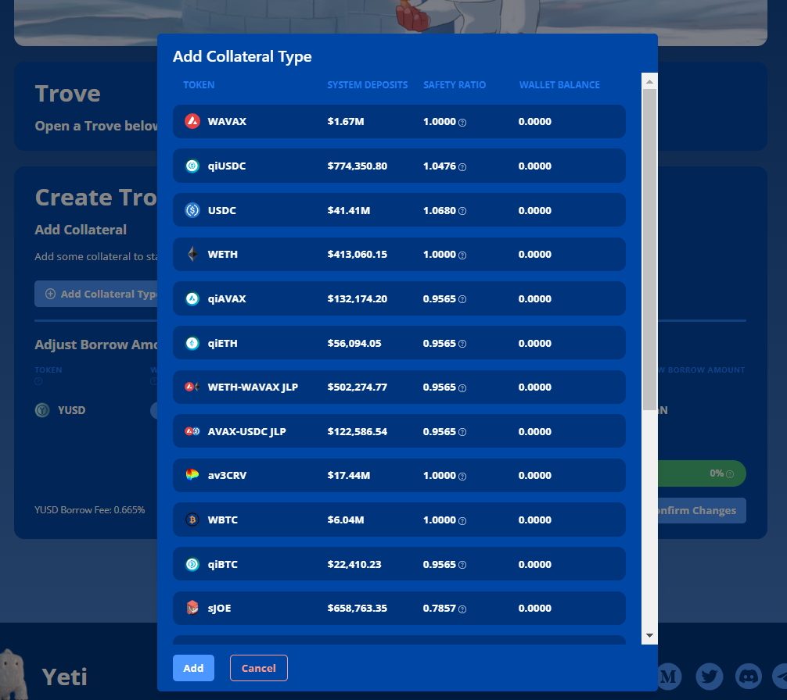
Task: Click the 0% info icon on ratio bar
Action: [x=730, y=474]
